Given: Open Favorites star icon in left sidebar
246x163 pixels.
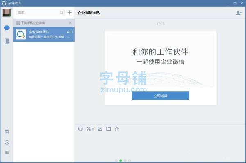Looking at the screenshot, I should 7,131.
